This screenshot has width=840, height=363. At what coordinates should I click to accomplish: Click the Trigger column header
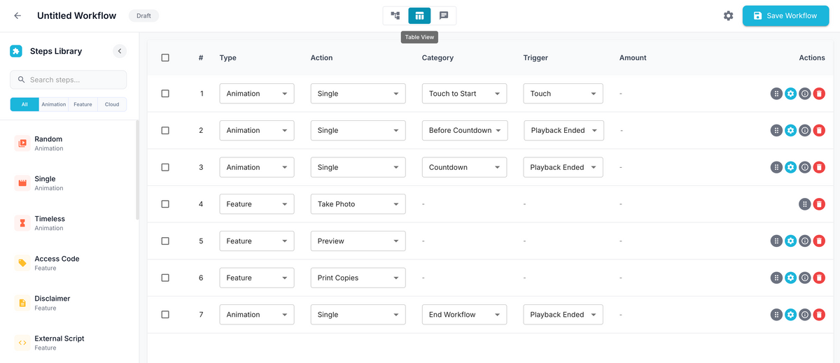pyautogui.click(x=535, y=57)
